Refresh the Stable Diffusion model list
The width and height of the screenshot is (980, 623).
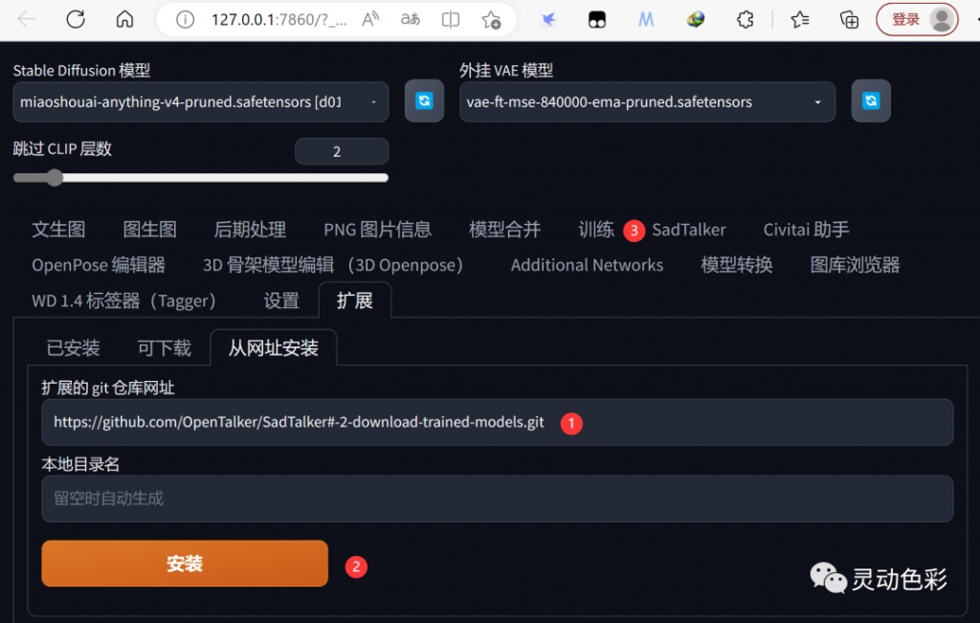pyautogui.click(x=424, y=100)
